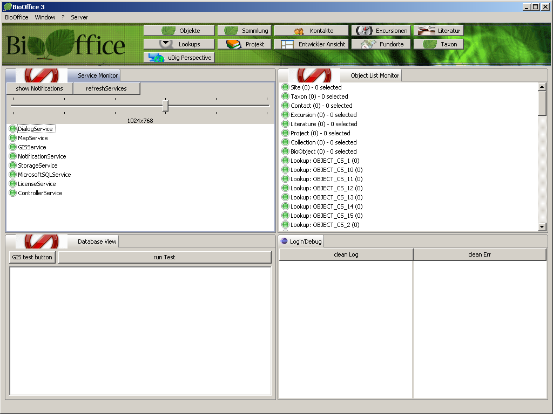Click the Log'n'Debug tab globe icon
The image size is (553, 414).
click(284, 241)
